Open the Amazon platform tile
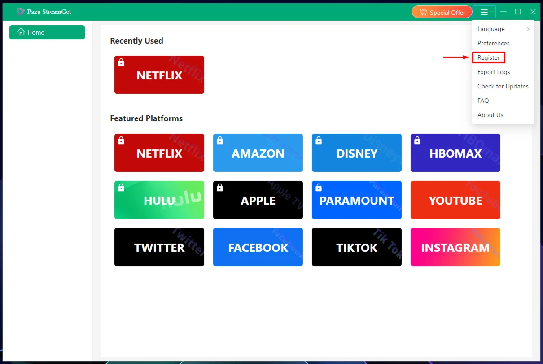 pyautogui.click(x=258, y=153)
